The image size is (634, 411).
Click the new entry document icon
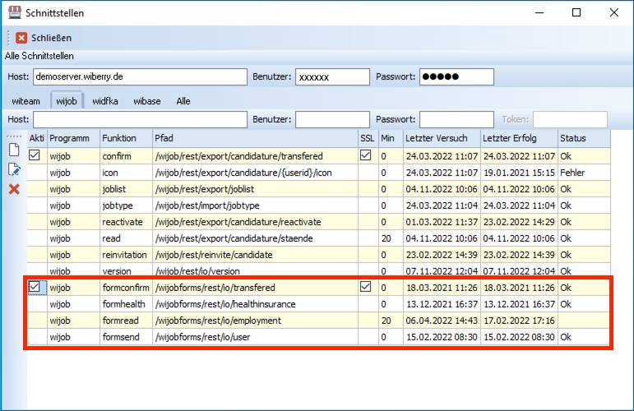tap(13, 150)
